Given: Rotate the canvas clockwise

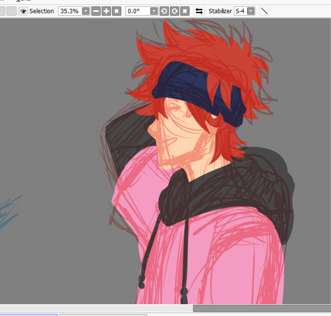Looking at the screenshot, I should coord(174,11).
